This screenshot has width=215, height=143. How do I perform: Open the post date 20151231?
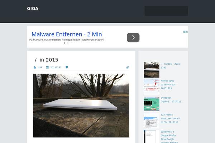pyautogui.click(x=56, y=67)
